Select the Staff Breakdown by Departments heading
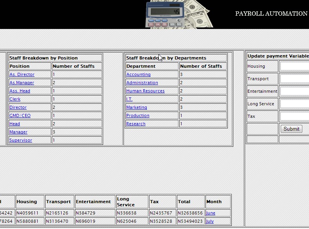309x229 pixels. 166,58
